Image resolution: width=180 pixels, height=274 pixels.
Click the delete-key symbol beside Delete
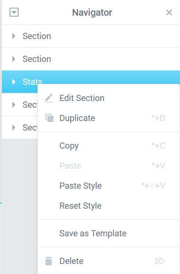tap(160, 261)
